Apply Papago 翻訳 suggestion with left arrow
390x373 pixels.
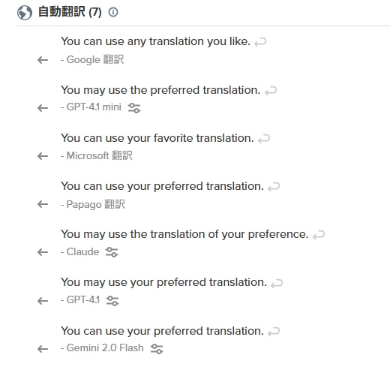[43, 204]
